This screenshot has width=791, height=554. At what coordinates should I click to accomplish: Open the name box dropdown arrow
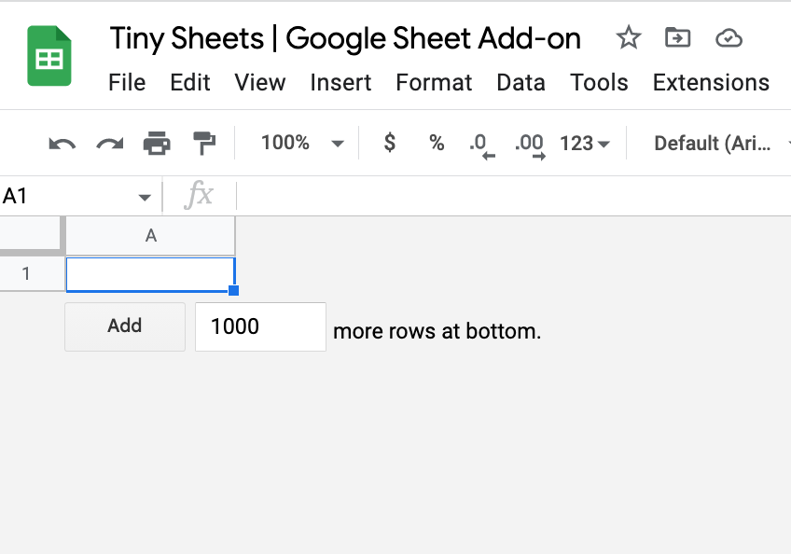click(x=145, y=196)
